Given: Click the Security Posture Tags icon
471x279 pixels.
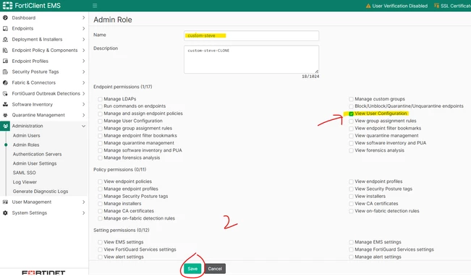Looking at the screenshot, I should click(5, 72).
